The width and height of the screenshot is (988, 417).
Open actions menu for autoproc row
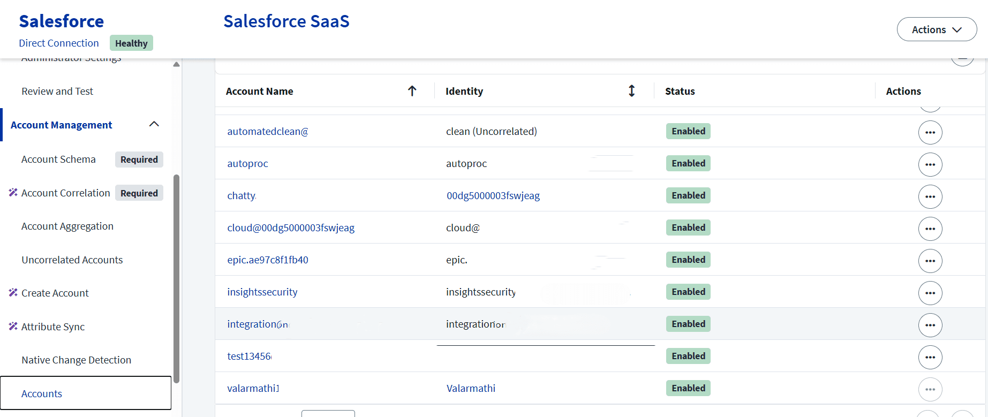(x=930, y=164)
